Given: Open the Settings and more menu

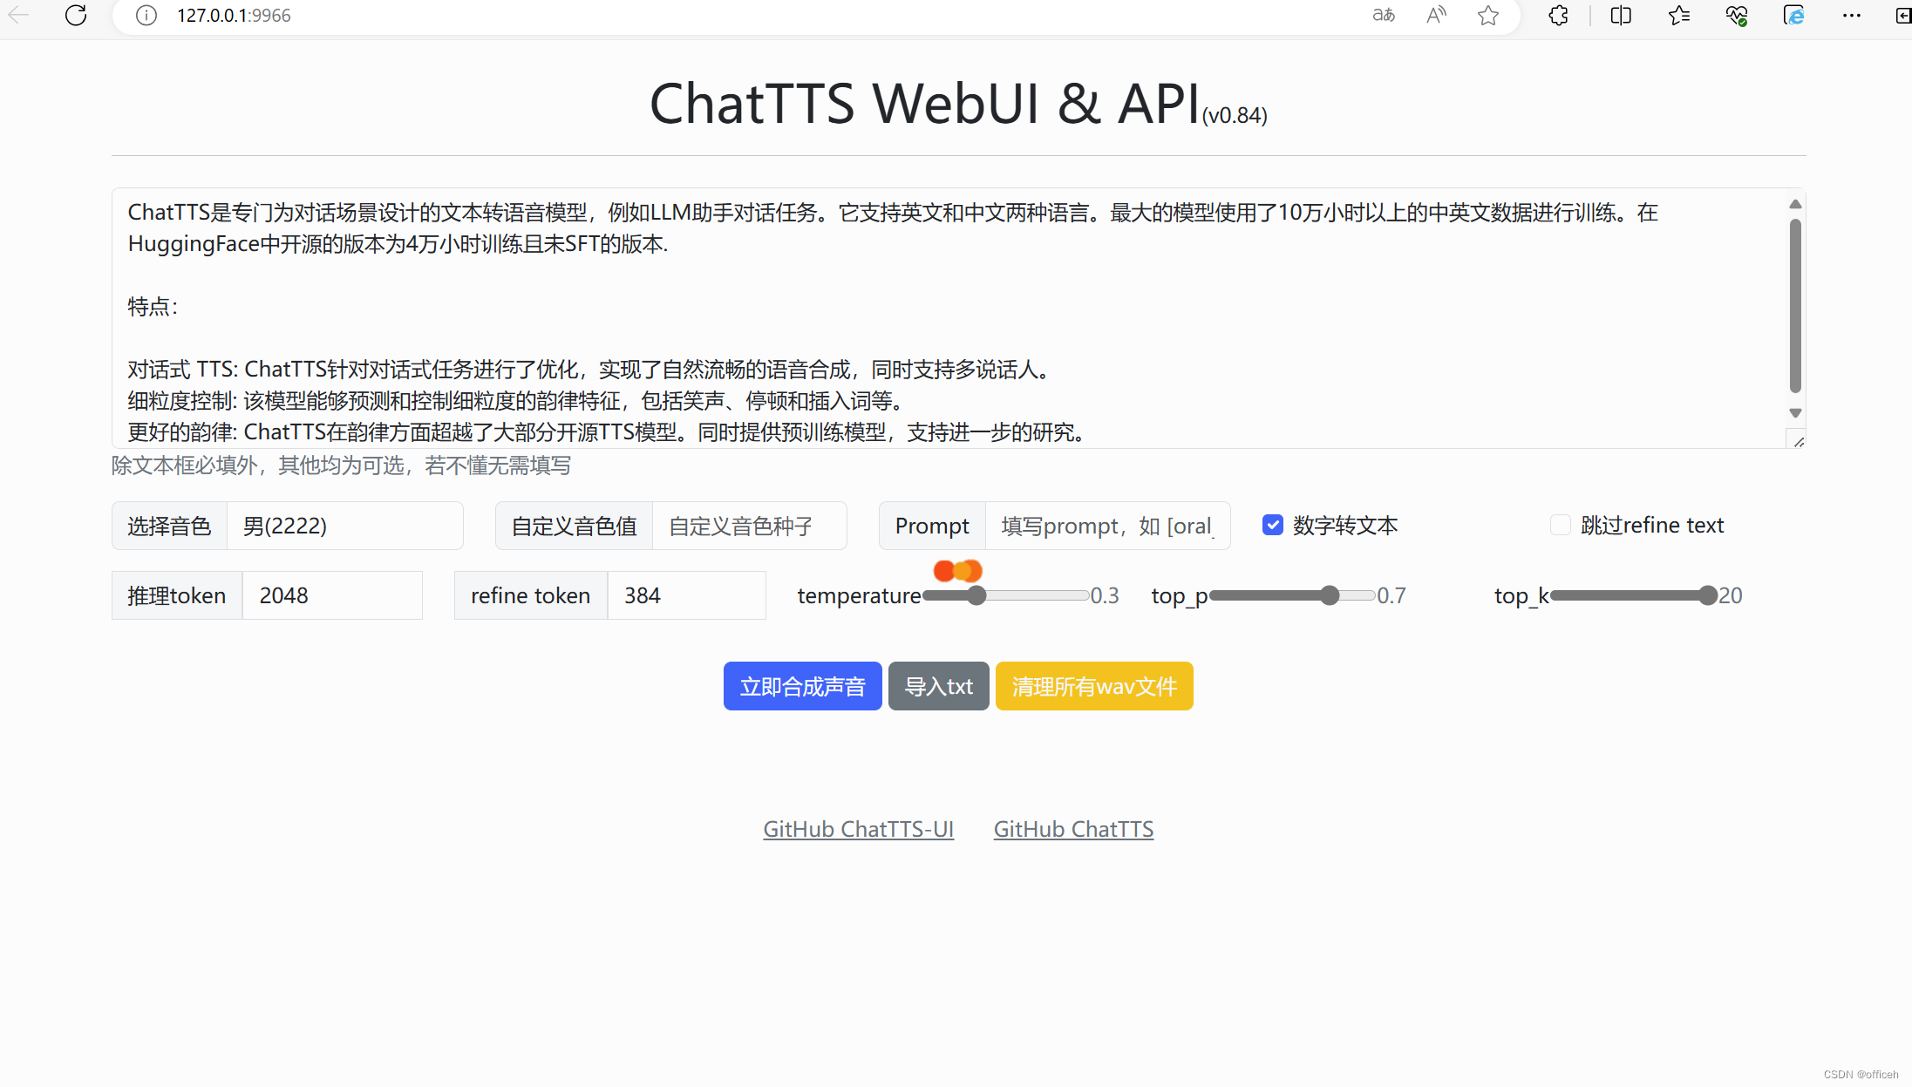Looking at the screenshot, I should click(x=1851, y=15).
